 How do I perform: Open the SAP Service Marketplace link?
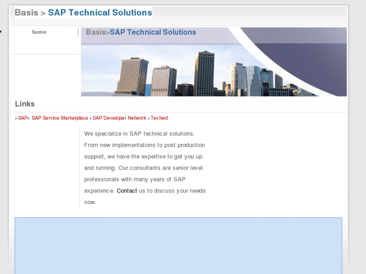click(60, 118)
